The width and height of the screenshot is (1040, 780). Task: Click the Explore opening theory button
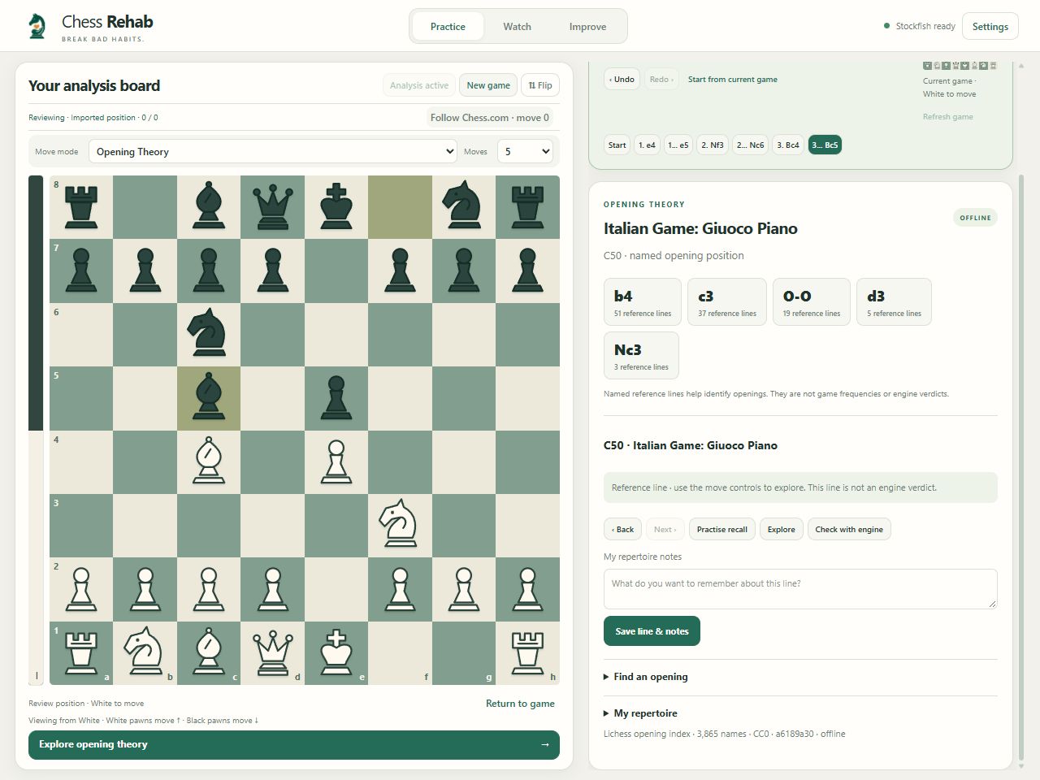294,744
